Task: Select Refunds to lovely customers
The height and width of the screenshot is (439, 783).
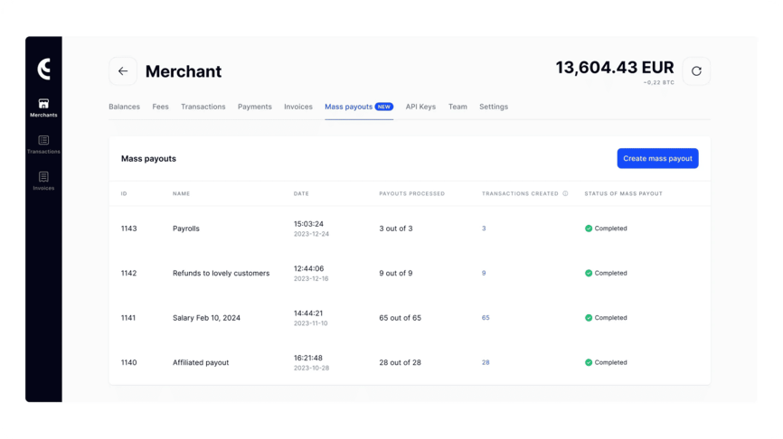Action: (221, 273)
